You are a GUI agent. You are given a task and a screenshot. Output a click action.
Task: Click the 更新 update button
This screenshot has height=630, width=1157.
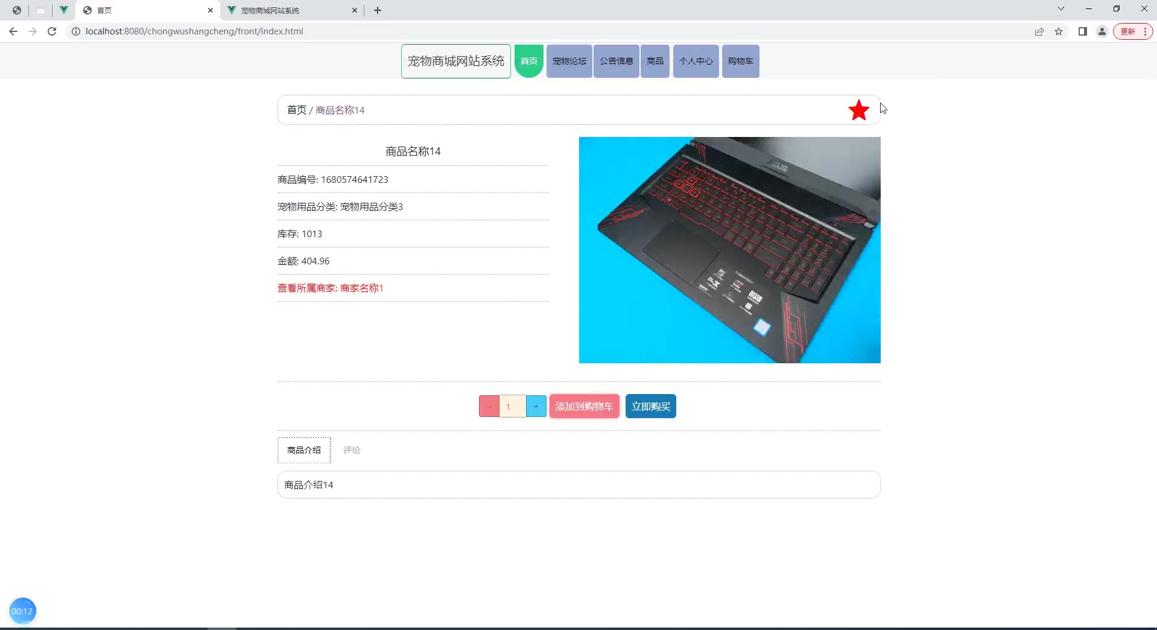coord(1128,31)
